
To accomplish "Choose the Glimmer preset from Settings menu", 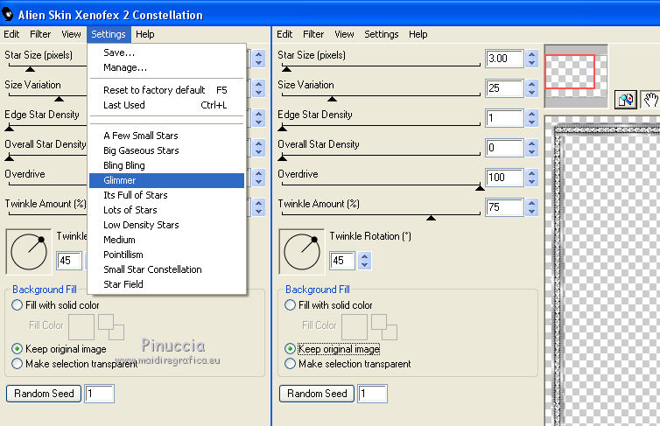I will 120,180.
